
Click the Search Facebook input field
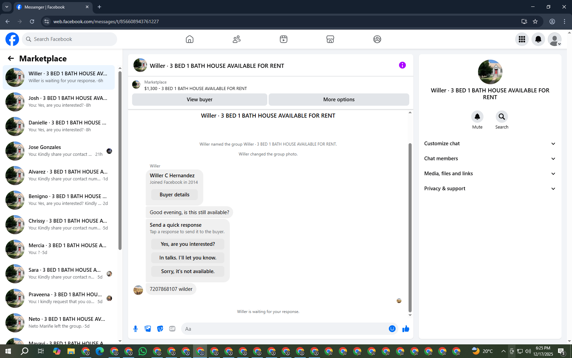click(69, 39)
